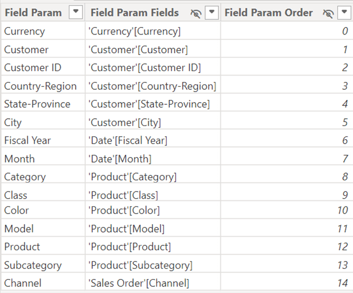
Task: Select the State-Province cell
Action: [x=37, y=104]
